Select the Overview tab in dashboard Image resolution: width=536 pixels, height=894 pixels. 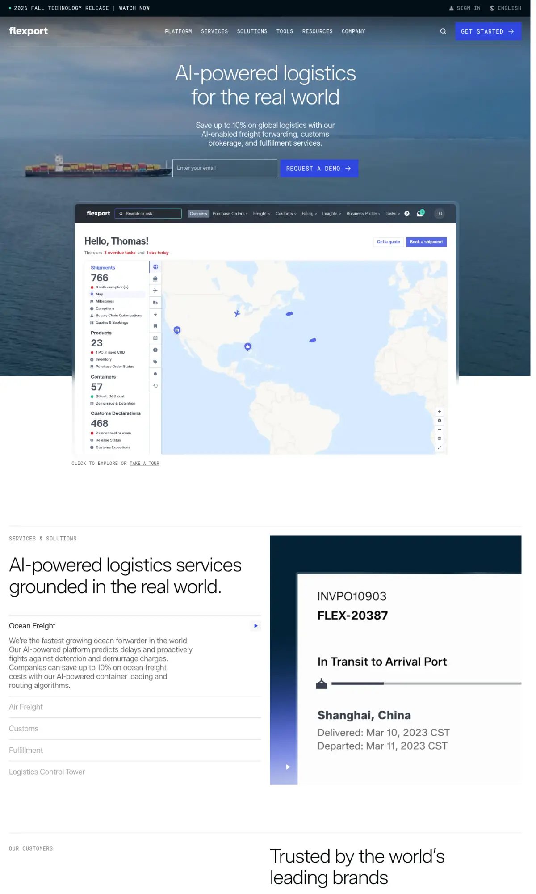pos(198,214)
